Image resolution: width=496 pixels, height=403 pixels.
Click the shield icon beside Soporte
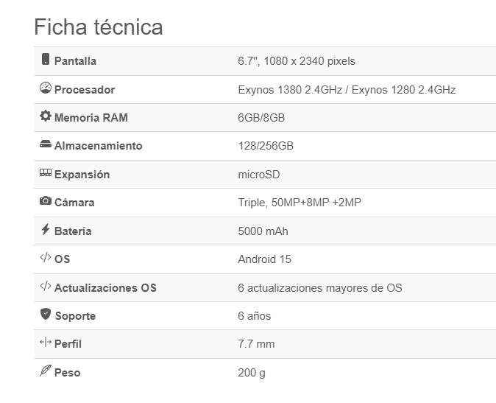point(46,314)
